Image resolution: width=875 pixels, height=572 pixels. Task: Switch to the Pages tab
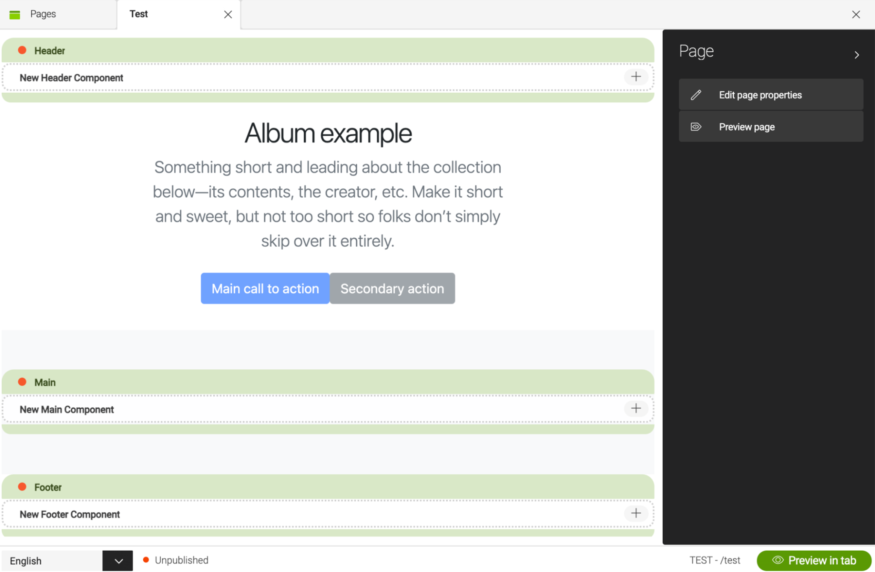(43, 14)
